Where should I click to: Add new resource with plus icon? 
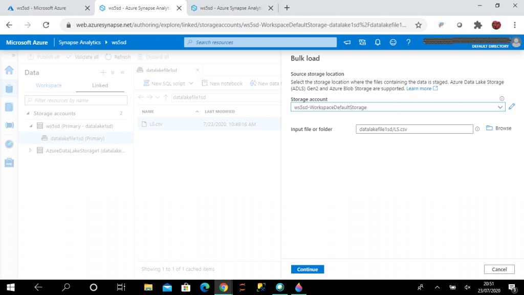click(103, 73)
